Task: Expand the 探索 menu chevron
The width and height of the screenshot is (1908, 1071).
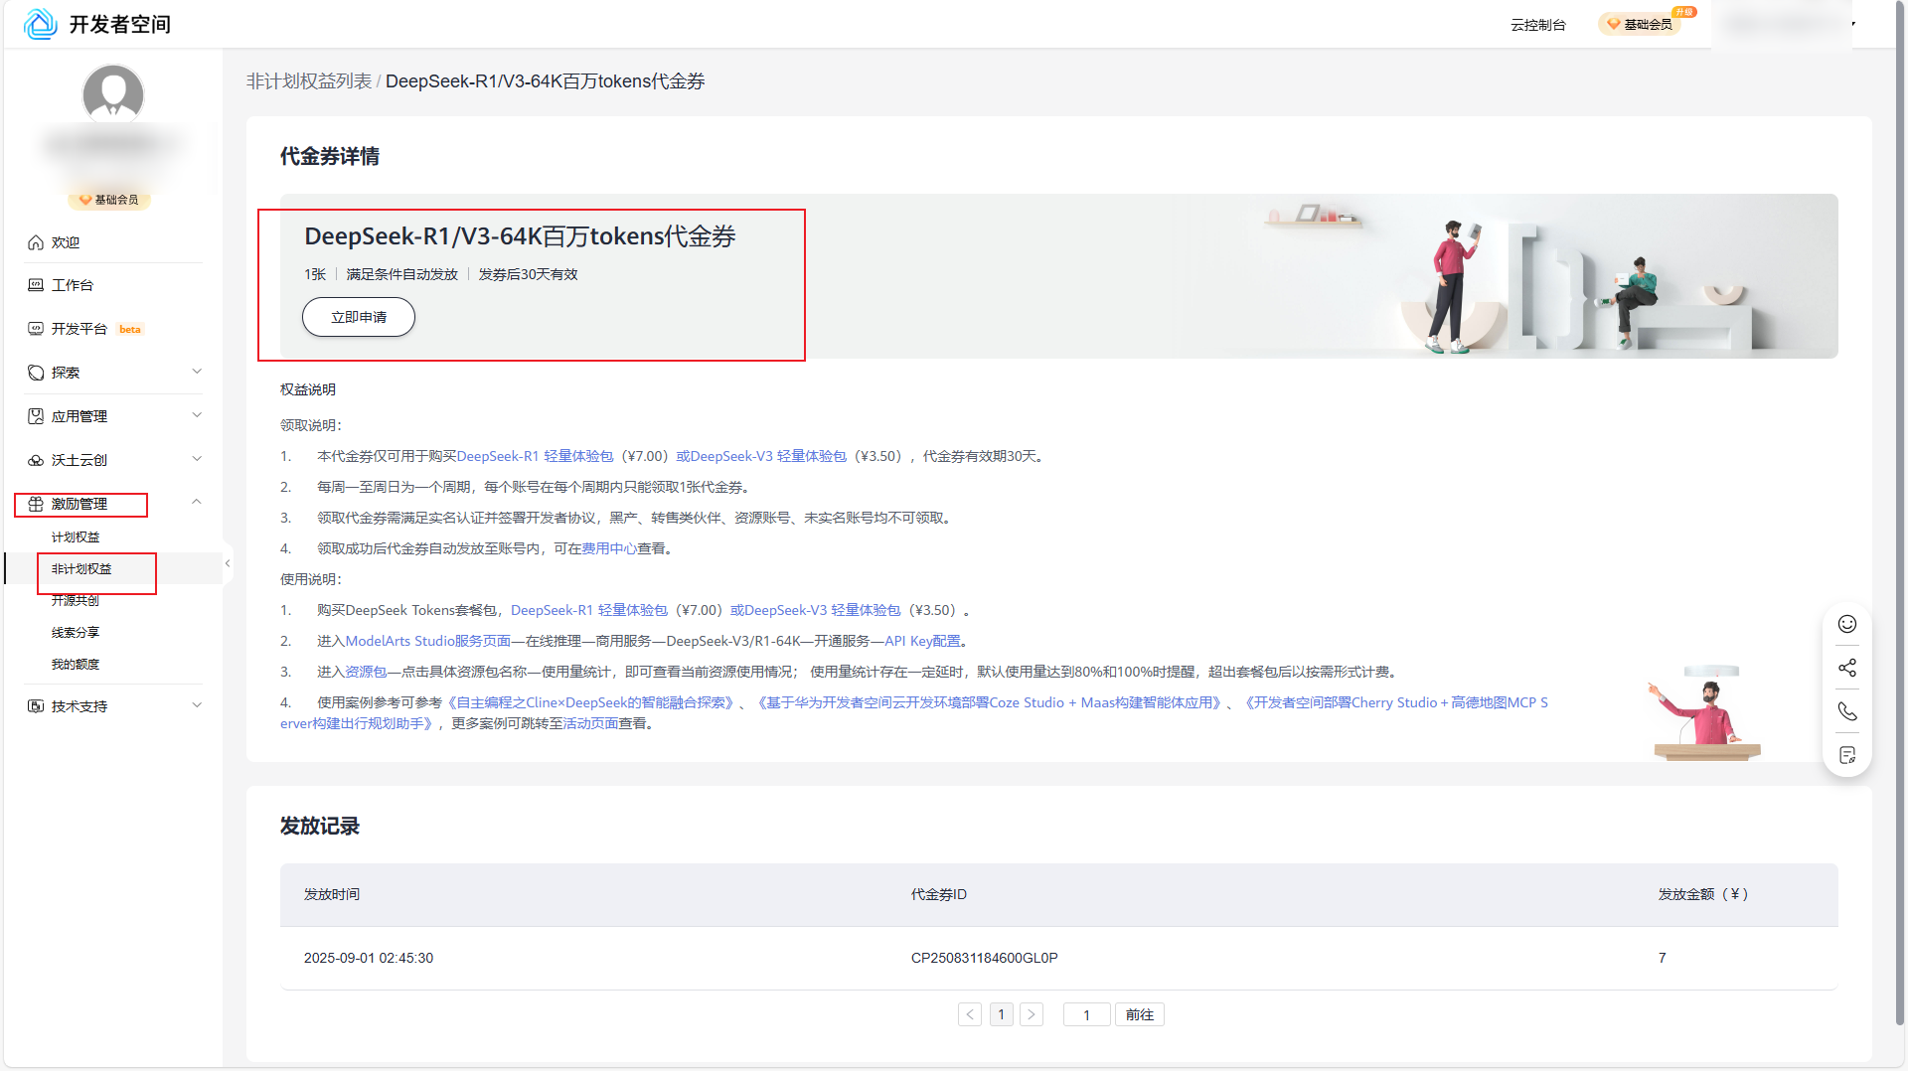Action: [197, 372]
